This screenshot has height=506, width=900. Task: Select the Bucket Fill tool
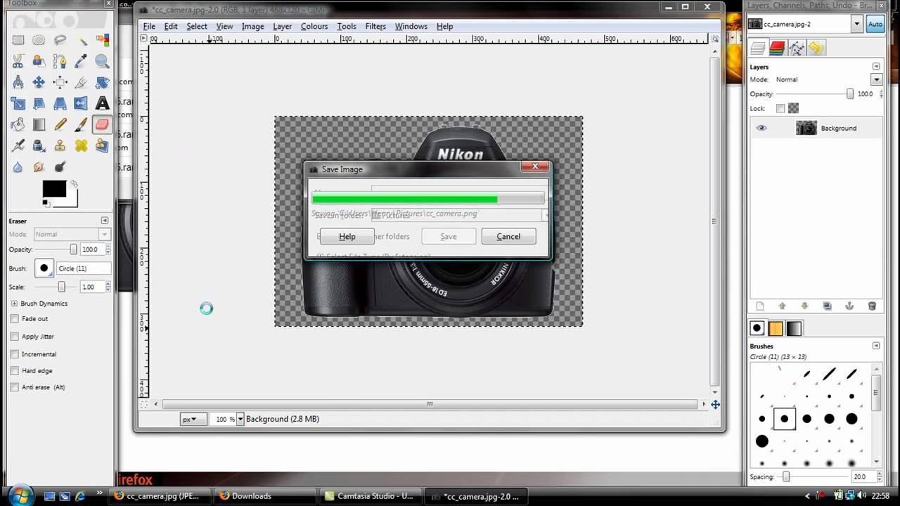pyautogui.click(x=18, y=124)
